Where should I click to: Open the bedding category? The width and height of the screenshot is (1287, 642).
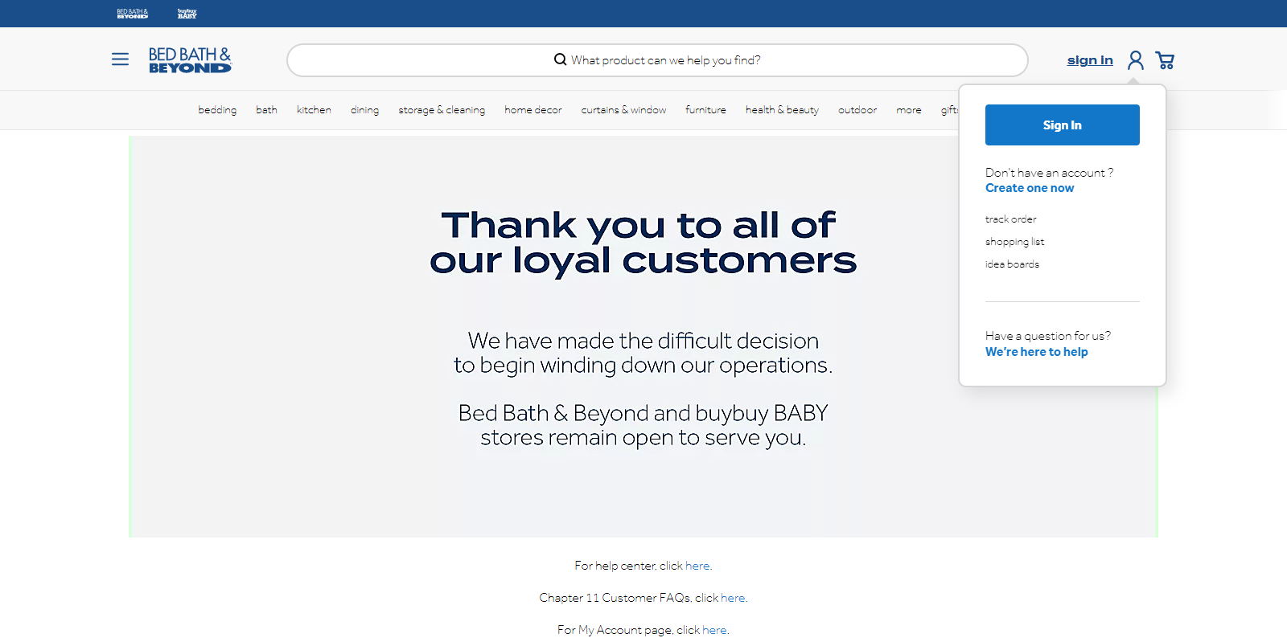[217, 110]
